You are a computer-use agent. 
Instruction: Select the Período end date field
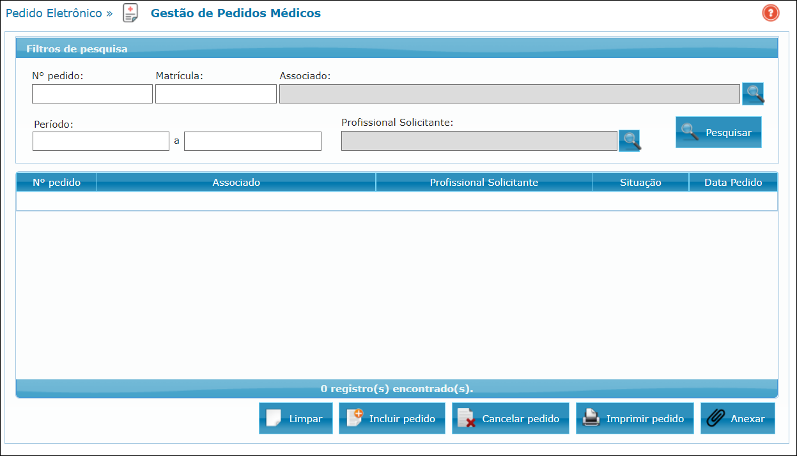click(x=252, y=141)
